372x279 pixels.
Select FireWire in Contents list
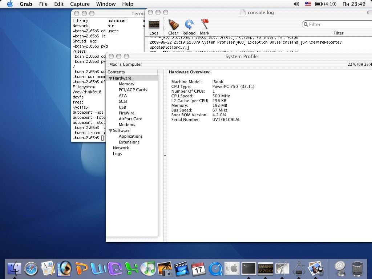click(126, 113)
